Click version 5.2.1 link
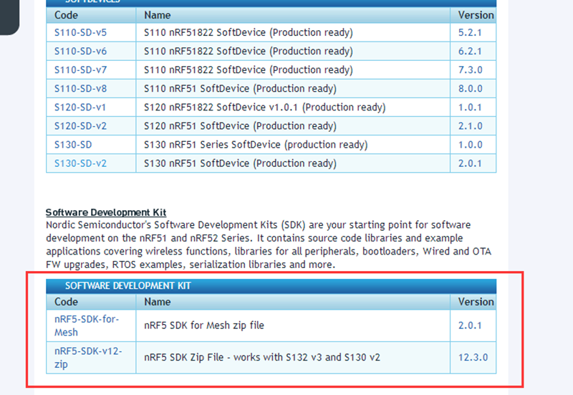This screenshot has height=395, width=573. (x=470, y=33)
